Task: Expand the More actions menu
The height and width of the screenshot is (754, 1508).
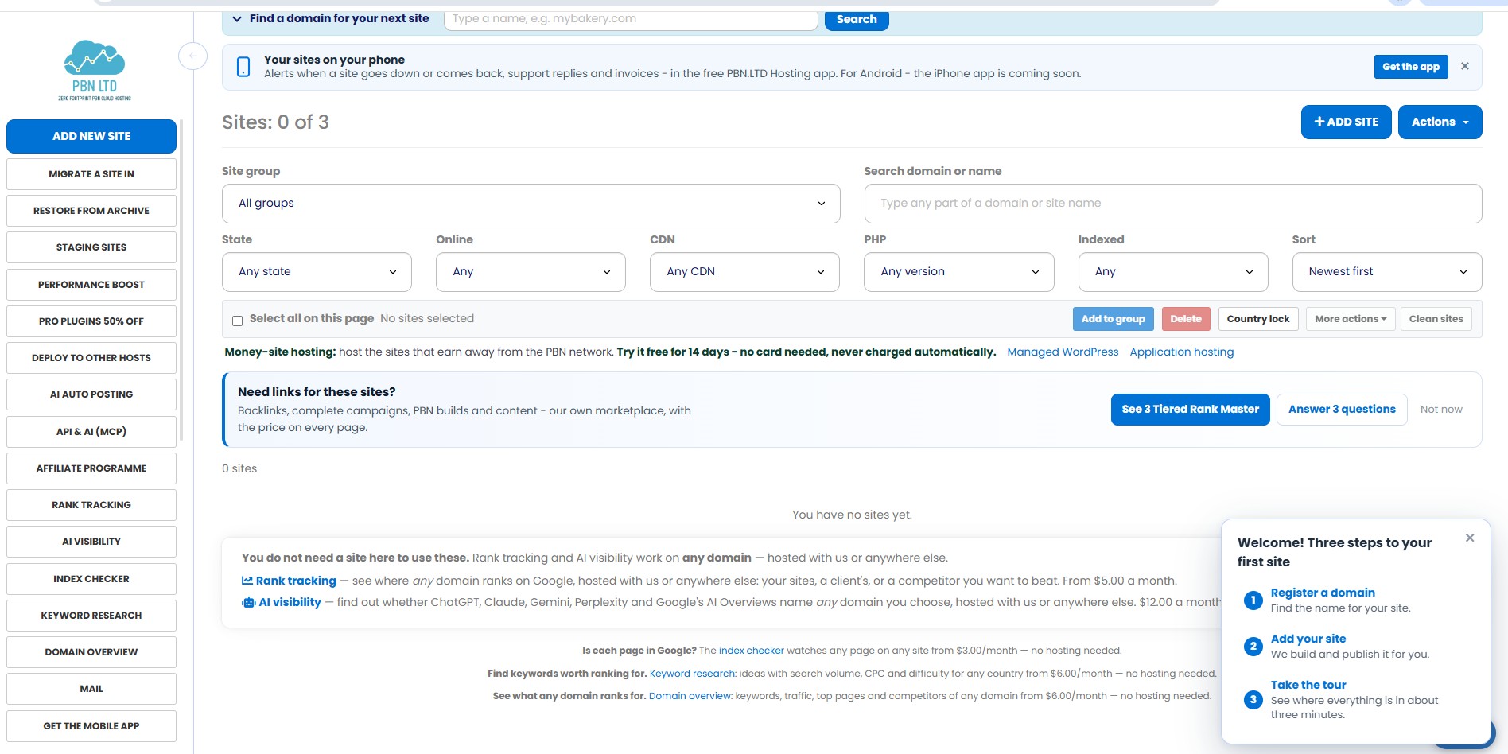Action: [1350, 319]
